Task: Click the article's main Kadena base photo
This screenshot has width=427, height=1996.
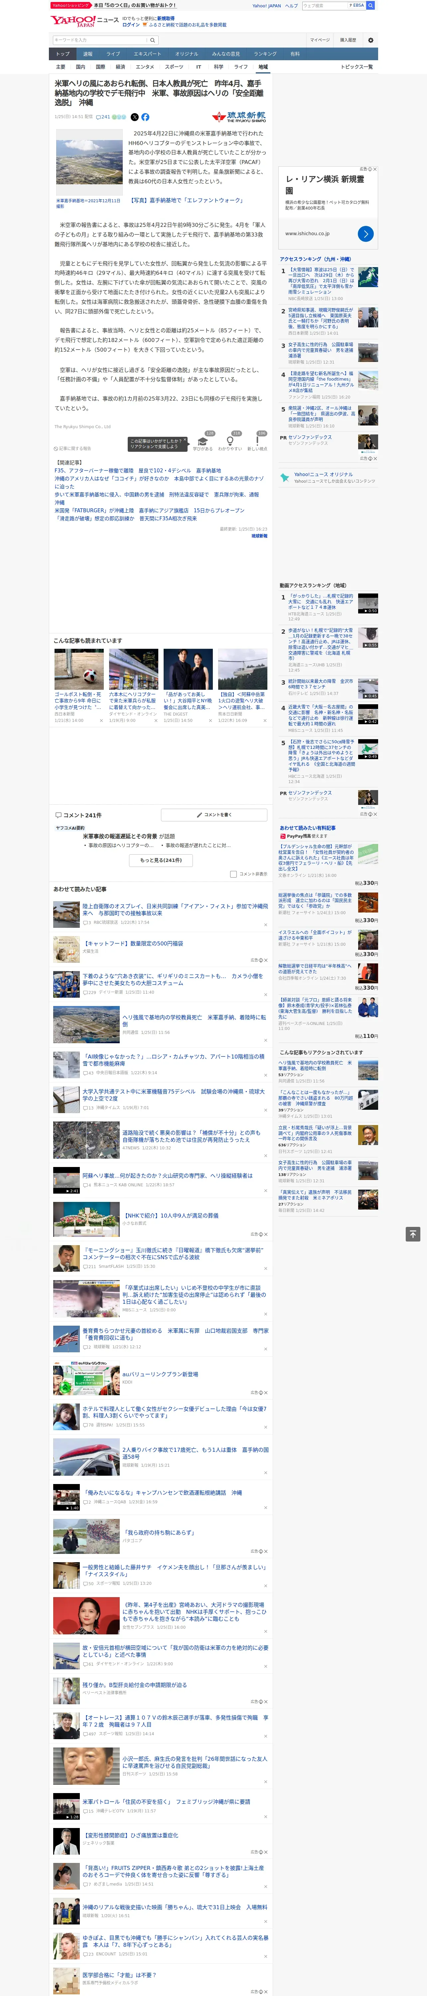Action: pyautogui.click(x=89, y=162)
